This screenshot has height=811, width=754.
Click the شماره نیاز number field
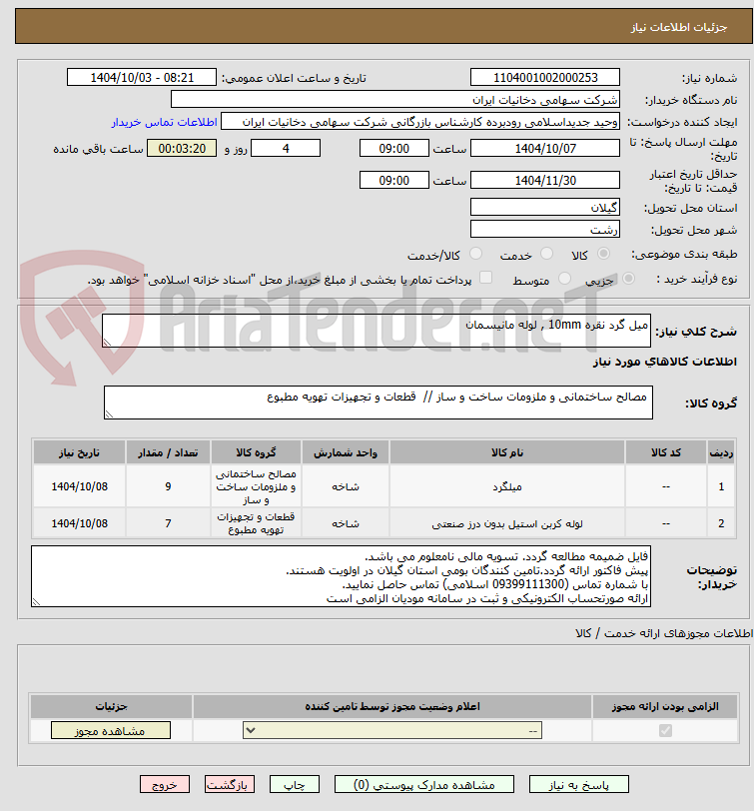[x=545, y=78]
